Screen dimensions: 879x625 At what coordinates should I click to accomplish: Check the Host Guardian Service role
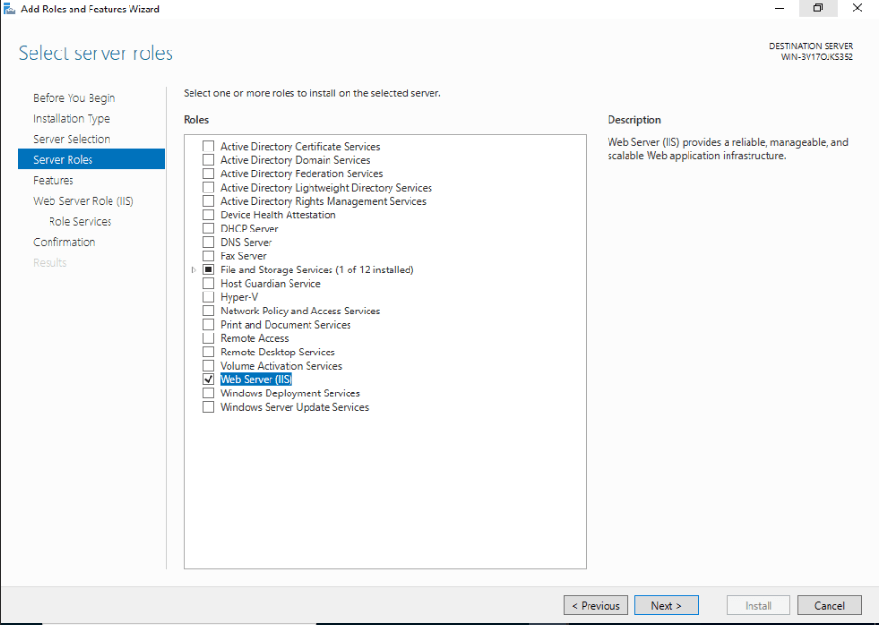click(x=208, y=283)
